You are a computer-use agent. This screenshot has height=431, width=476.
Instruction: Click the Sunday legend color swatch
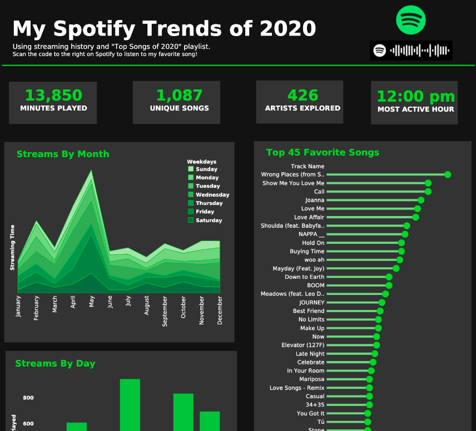click(x=191, y=169)
